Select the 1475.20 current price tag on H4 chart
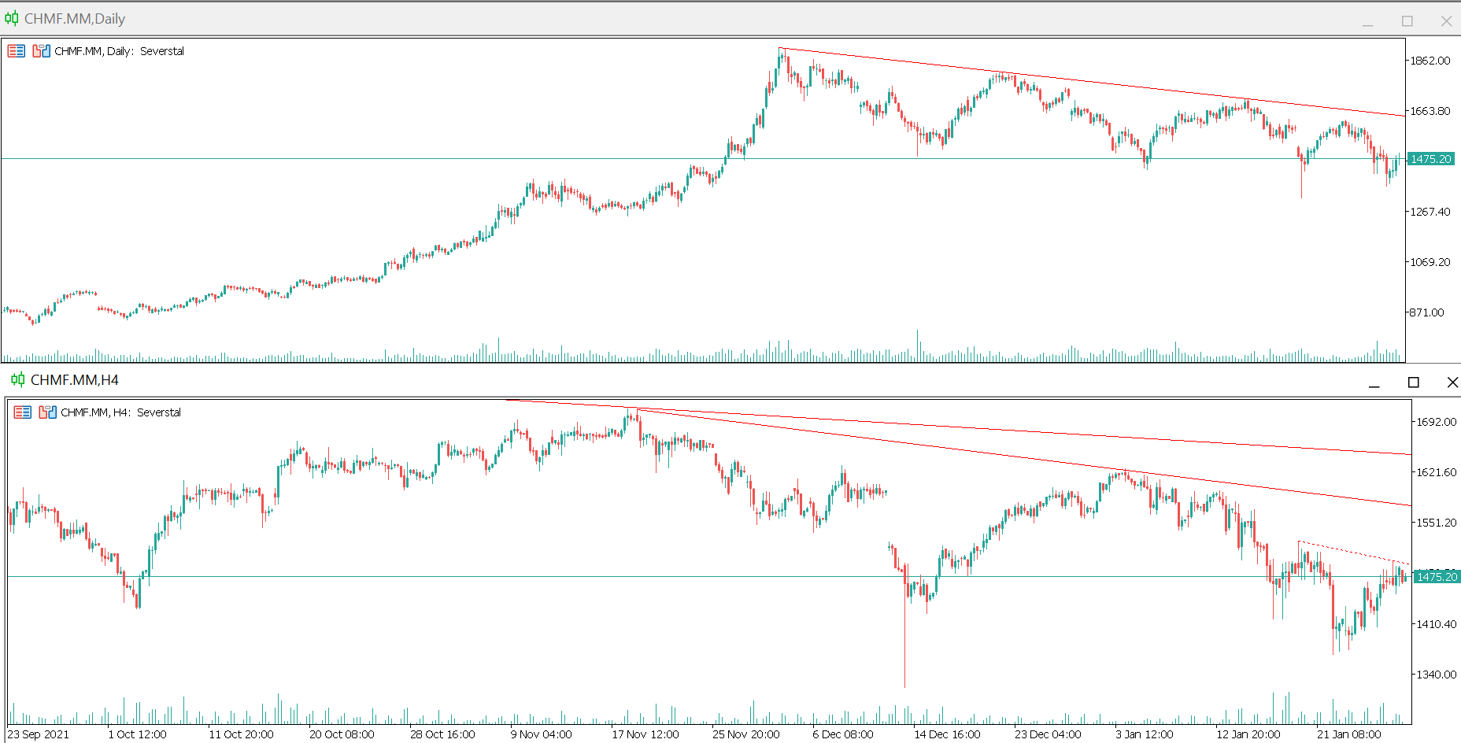The height and width of the screenshot is (743, 1461). coord(1437,577)
